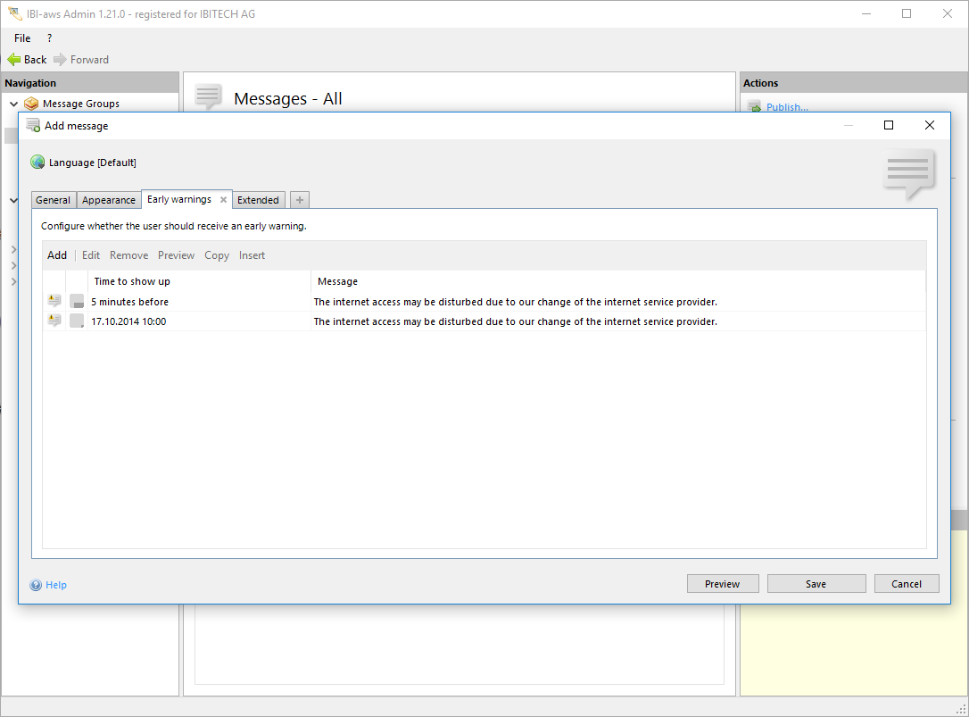Open the File menu

[22, 38]
